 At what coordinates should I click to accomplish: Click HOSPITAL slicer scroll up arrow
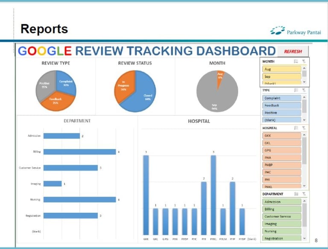[305, 135]
